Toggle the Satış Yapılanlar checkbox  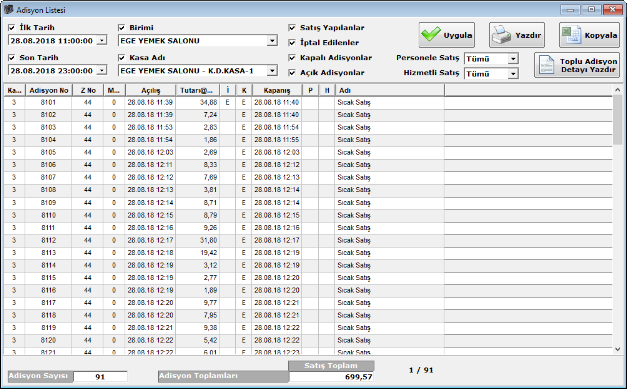[x=292, y=28]
